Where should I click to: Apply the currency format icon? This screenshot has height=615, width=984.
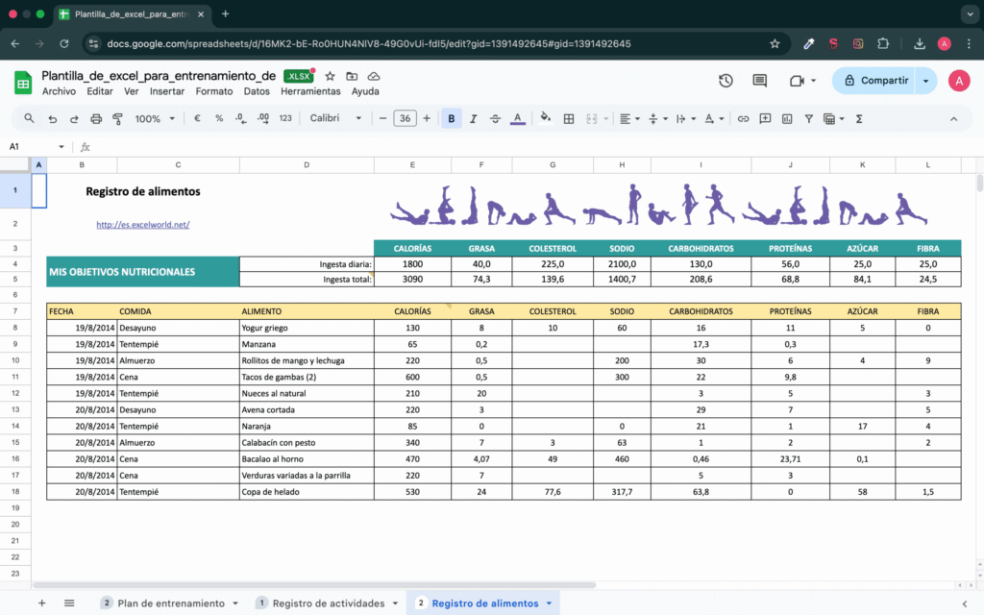click(x=197, y=118)
